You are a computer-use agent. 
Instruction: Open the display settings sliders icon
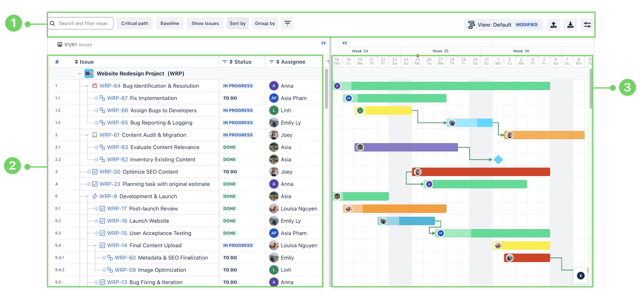coord(587,25)
